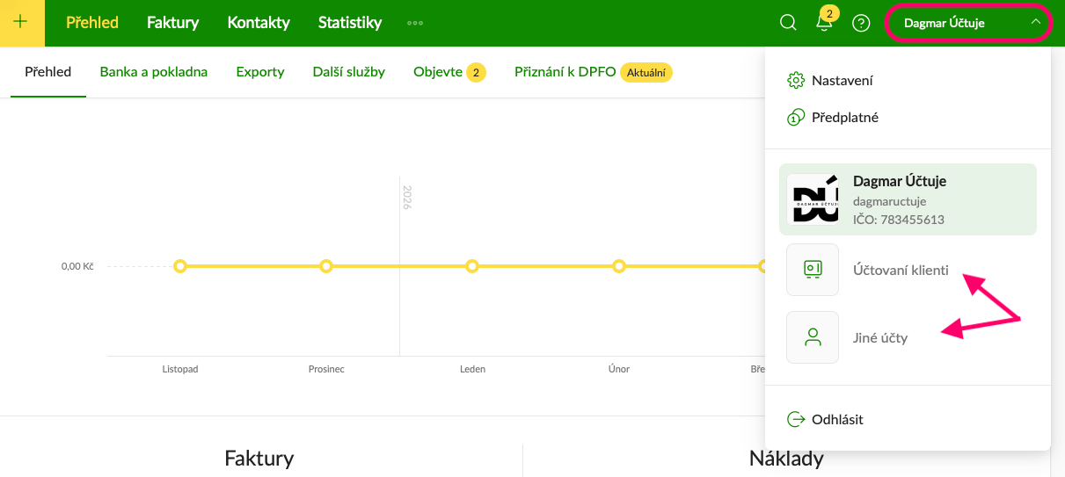Open notifications bell with 2 badge

(824, 23)
